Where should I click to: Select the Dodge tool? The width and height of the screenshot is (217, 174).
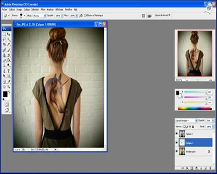tap(9, 65)
